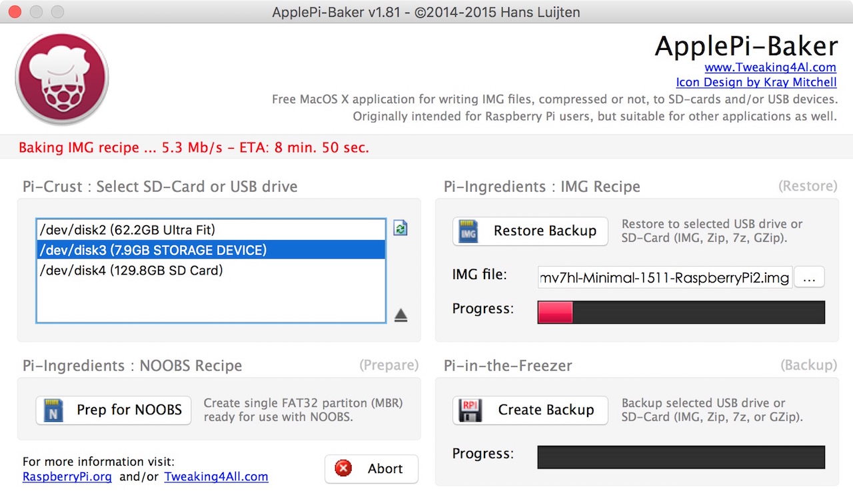Open the IMG file browse ellipsis button
Viewport: 853px width, 501px height.
click(x=809, y=278)
